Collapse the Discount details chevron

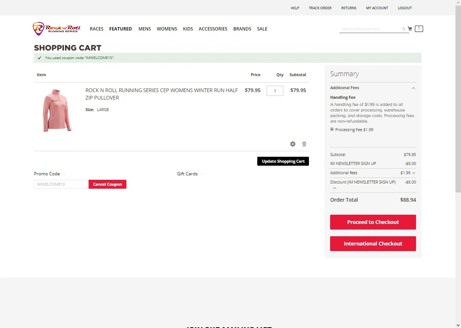pos(335,188)
